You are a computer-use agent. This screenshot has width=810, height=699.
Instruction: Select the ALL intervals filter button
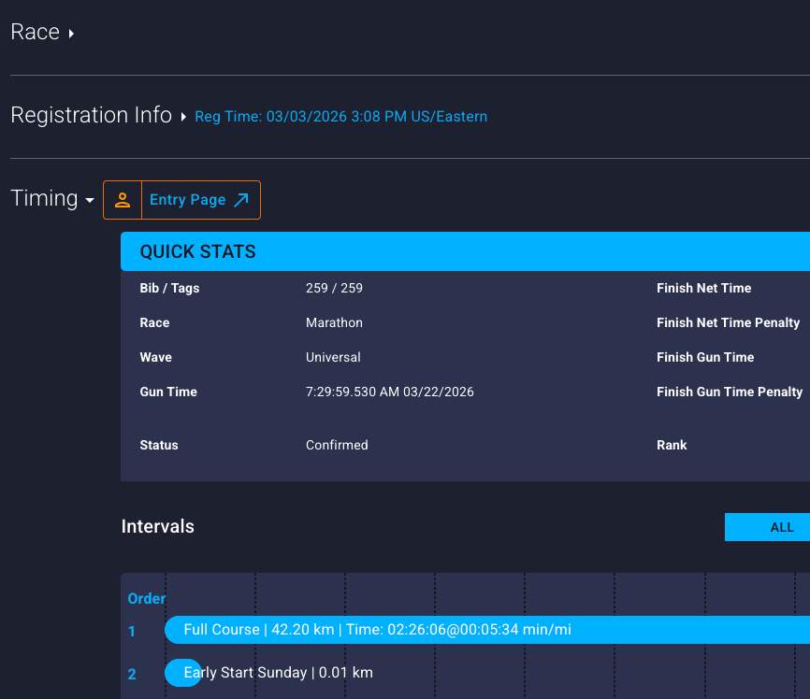[x=780, y=527]
